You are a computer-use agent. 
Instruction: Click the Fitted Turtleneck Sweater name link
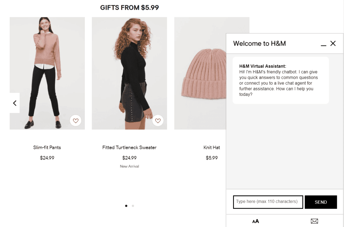pos(129,148)
